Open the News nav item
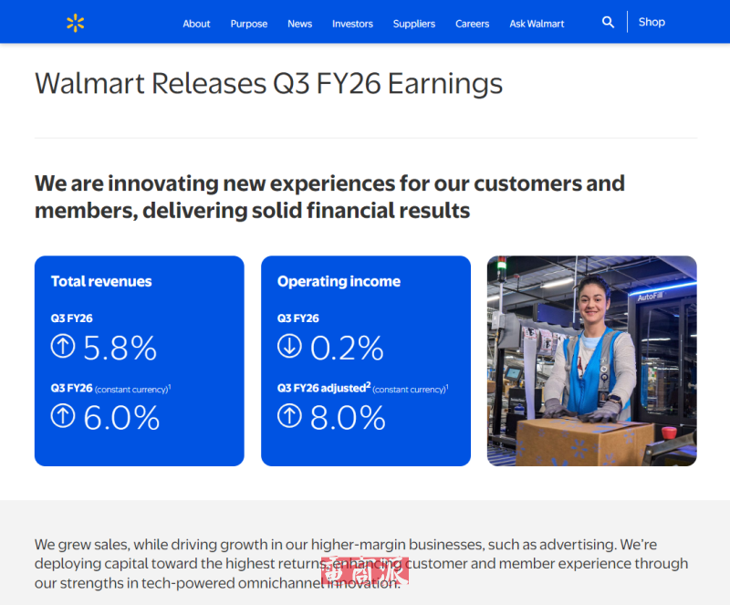Image resolution: width=730 pixels, height=605 pixels. 299,24
